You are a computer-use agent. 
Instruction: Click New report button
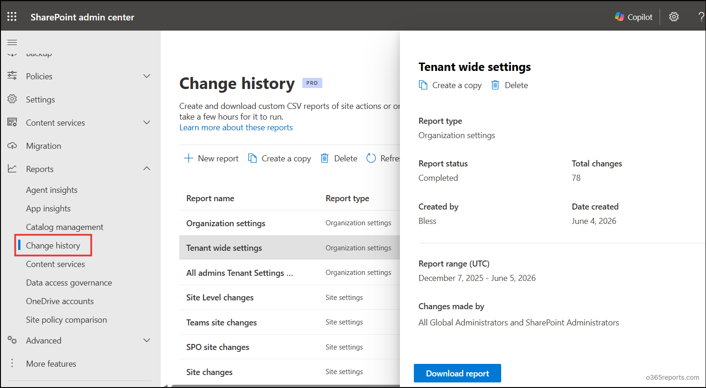(211, 158)
